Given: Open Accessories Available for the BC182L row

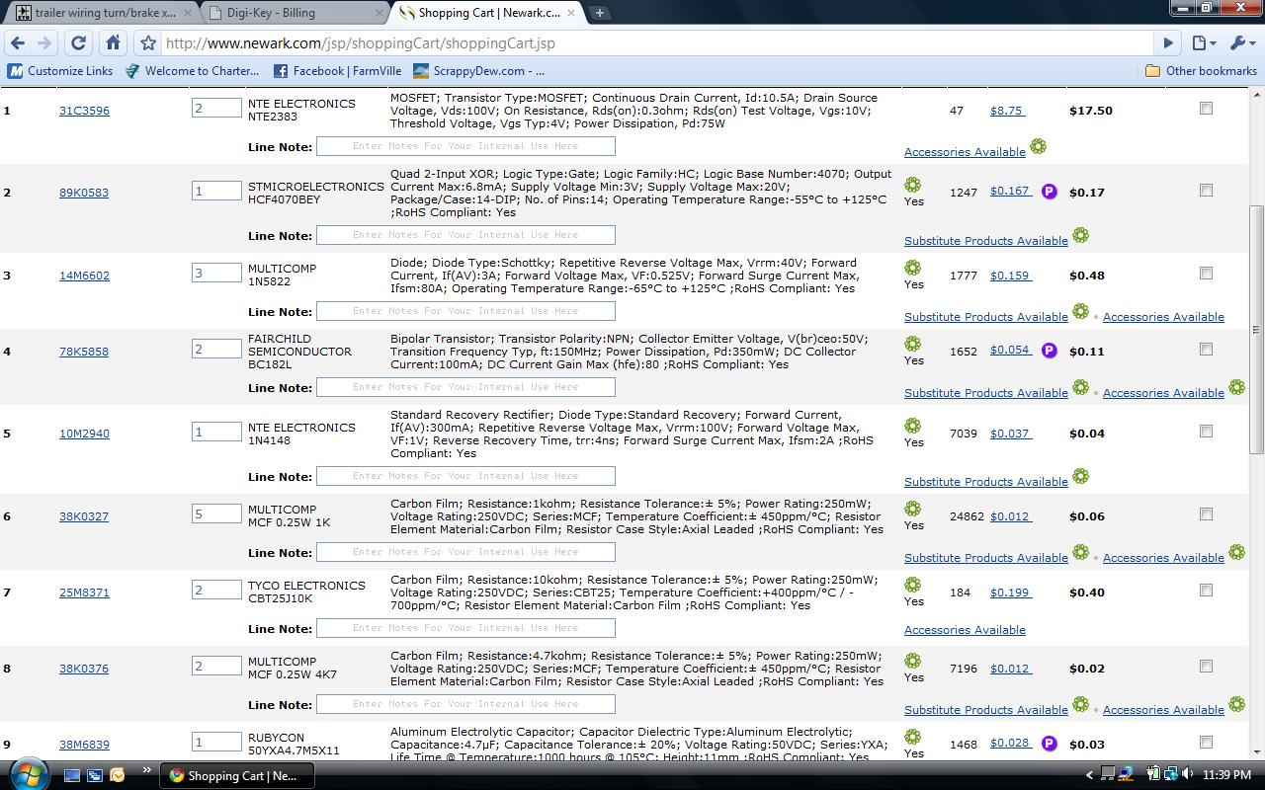Looking at the screenshot, I should pos(1163,393).
